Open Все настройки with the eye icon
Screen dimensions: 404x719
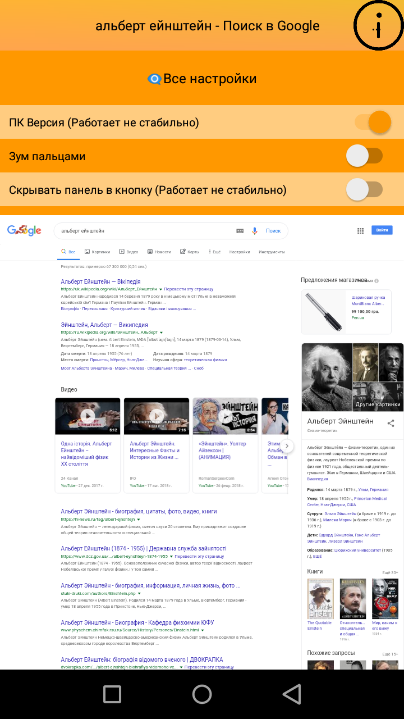coord(202,79)
